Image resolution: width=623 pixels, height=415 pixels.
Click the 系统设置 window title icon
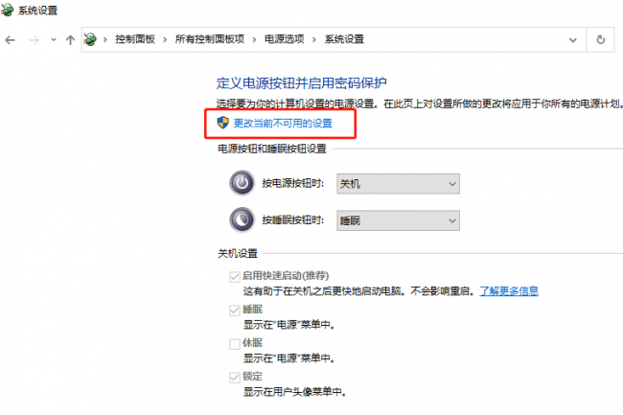coord(7,10)
